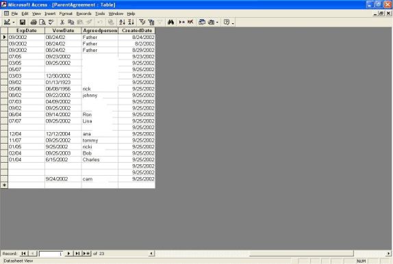Click horizontal scrollbar right arrow
Image resolution: width=393 pixels, height=264 pixels.
coord(388,254)
